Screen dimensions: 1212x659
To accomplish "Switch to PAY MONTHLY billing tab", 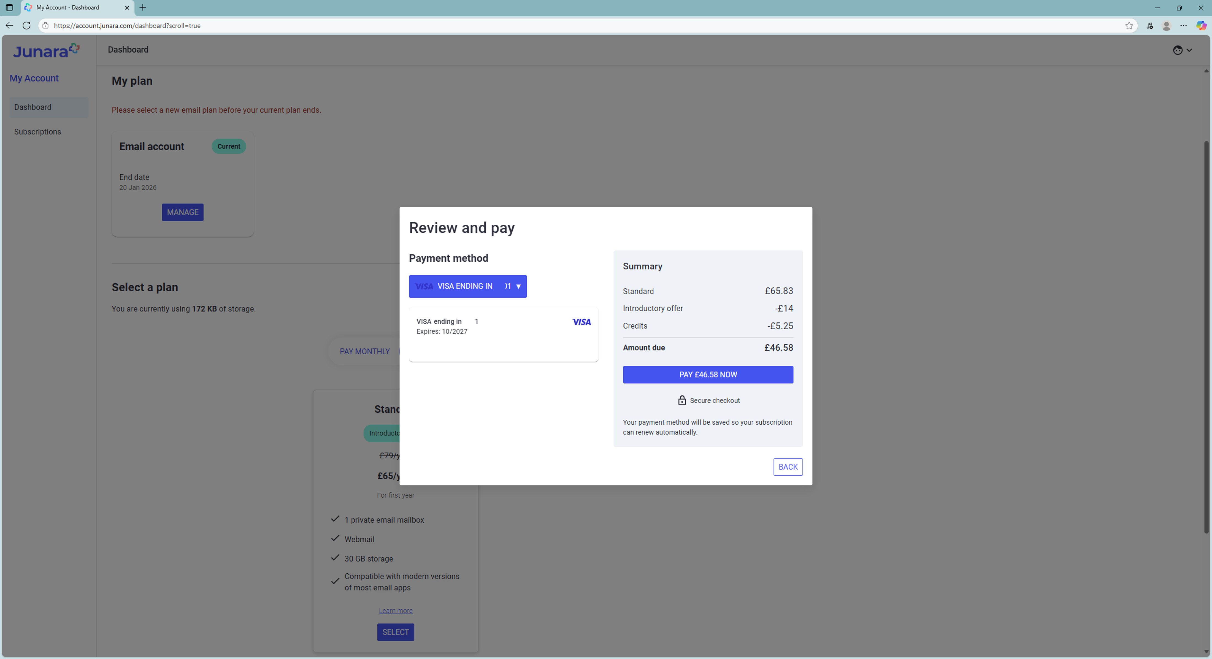I will click(365, 351).
